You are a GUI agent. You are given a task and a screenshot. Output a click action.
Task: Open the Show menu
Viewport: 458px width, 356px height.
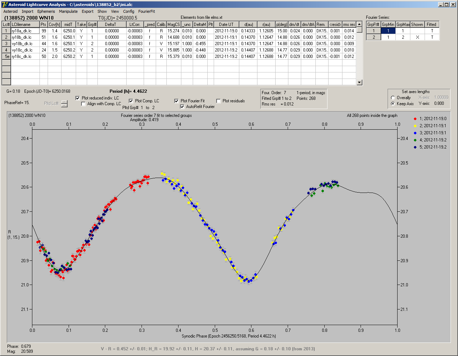click(102, 11)
